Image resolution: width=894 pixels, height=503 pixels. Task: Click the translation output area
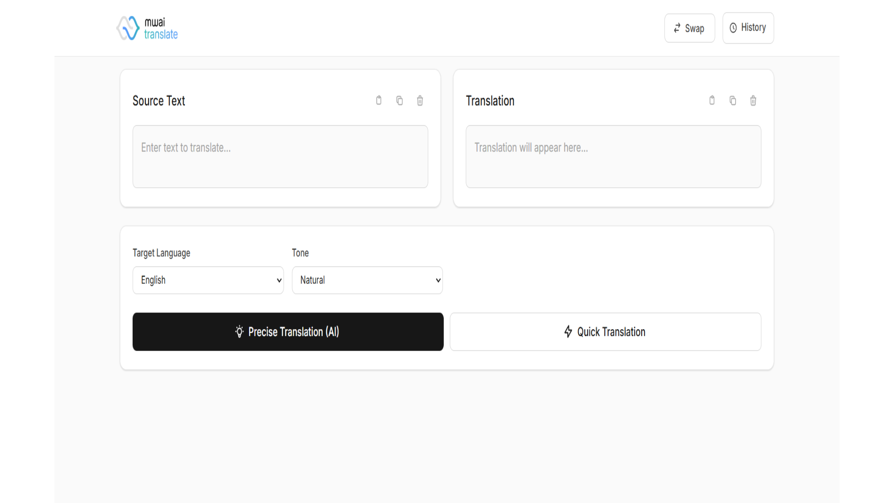(x=613, y=156)
